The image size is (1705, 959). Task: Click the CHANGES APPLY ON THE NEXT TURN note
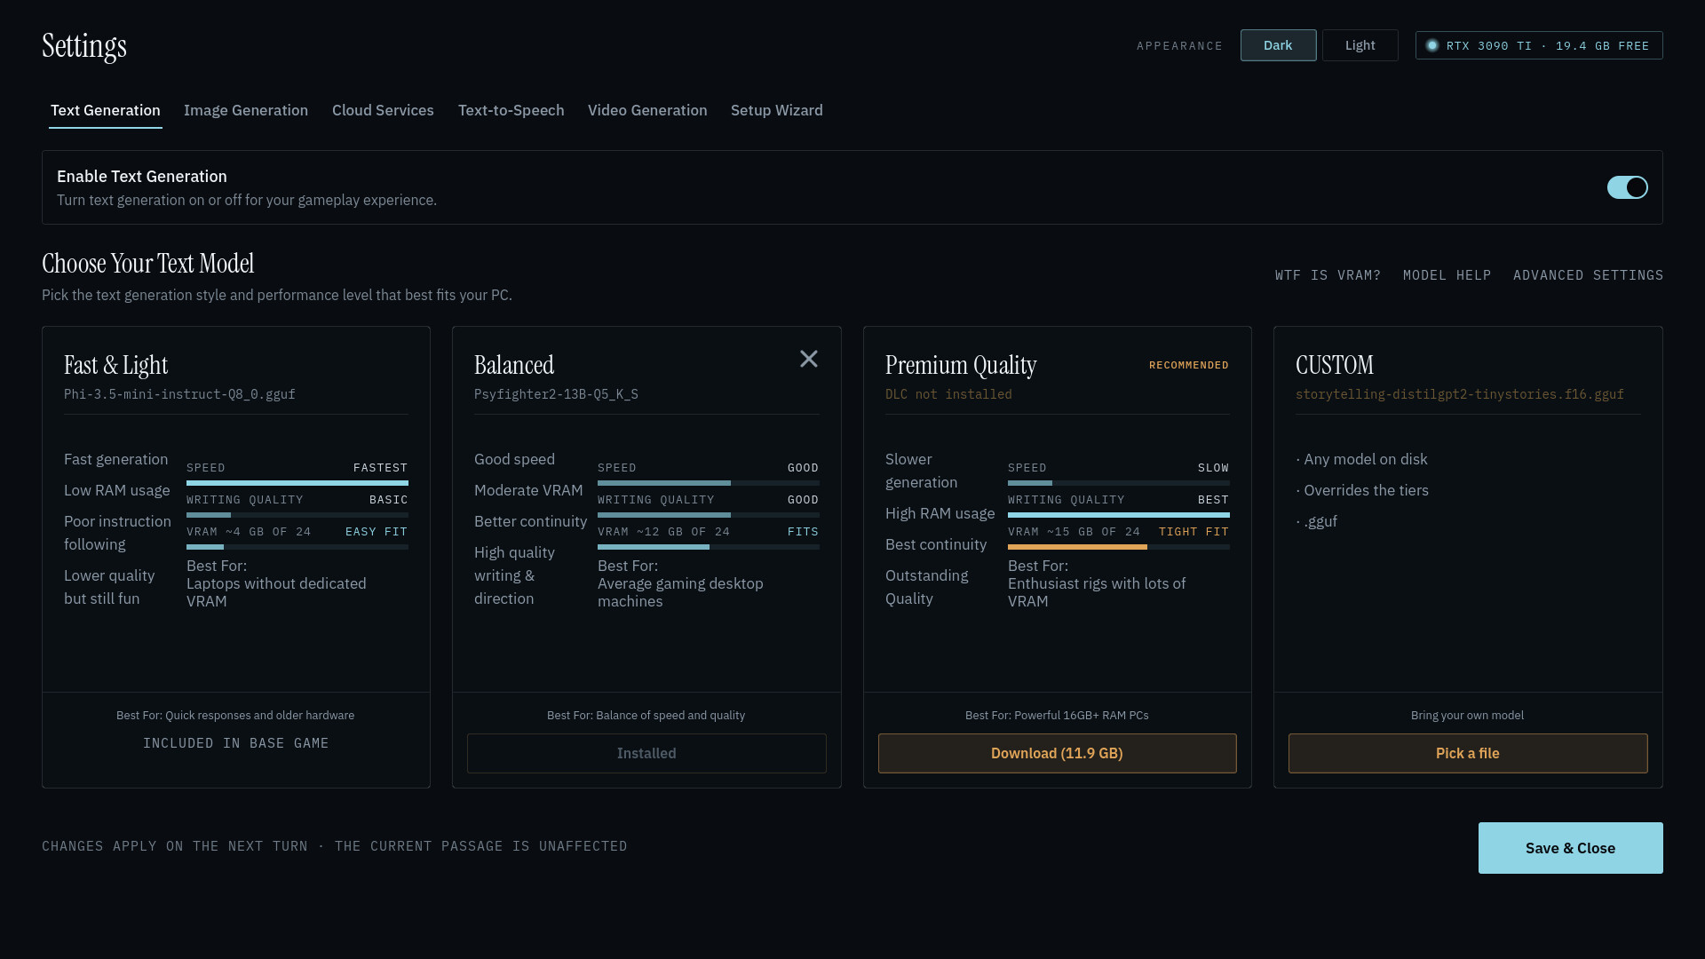point(335,846)
